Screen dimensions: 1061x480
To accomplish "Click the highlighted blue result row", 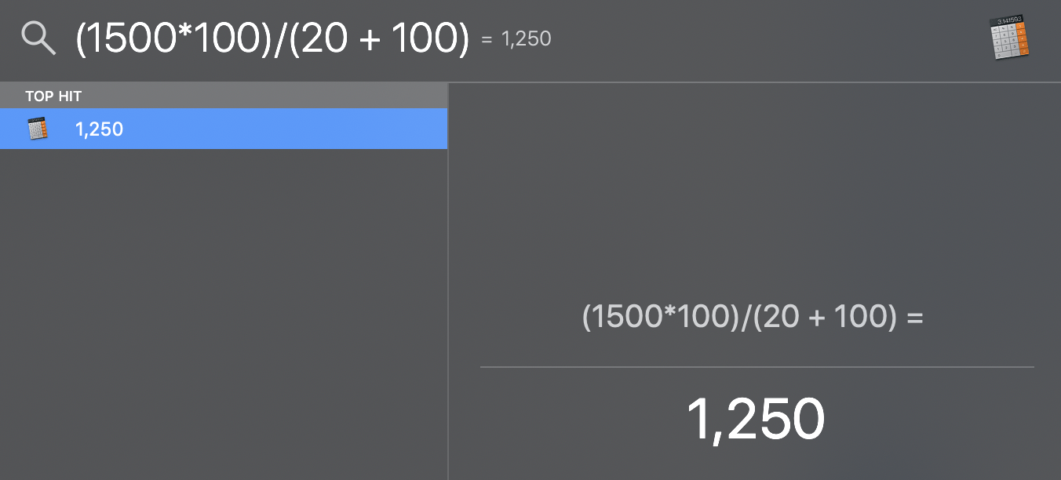I will (224, 129).
